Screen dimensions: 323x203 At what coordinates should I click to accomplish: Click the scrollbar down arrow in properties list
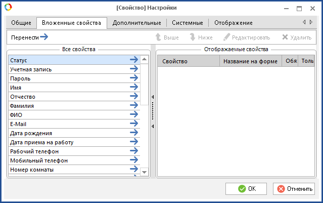click(x=144, y=172)
